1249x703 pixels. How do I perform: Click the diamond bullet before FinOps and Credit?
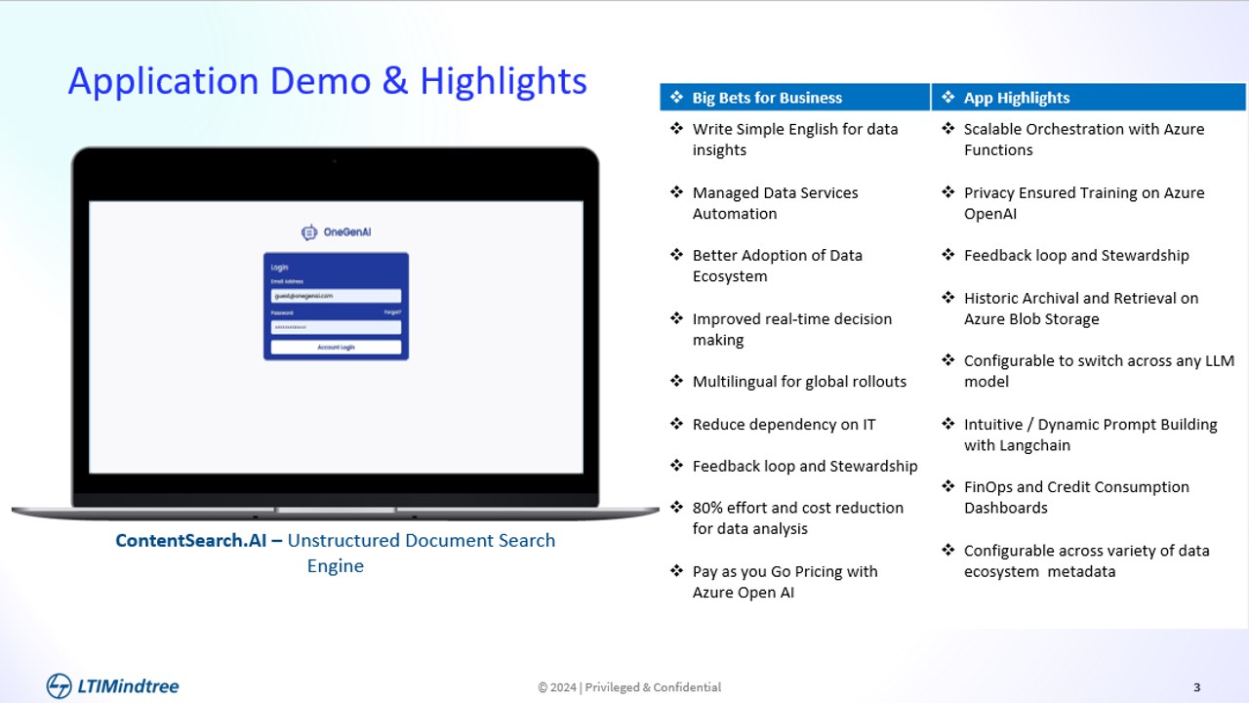(x=947, y=486)
